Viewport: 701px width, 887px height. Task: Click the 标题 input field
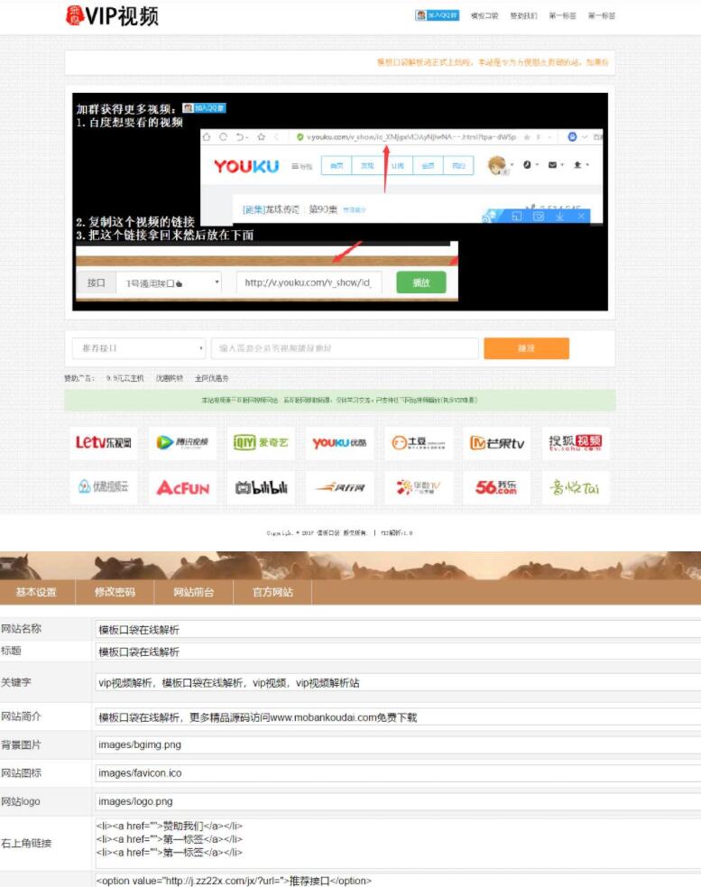(x=398, y=651)
